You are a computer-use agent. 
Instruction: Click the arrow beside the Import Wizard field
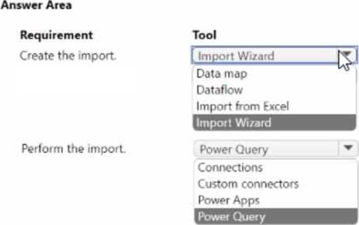tap(347, 56)
